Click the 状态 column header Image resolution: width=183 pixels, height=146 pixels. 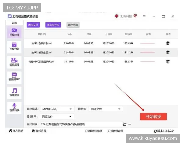point(149,34)
